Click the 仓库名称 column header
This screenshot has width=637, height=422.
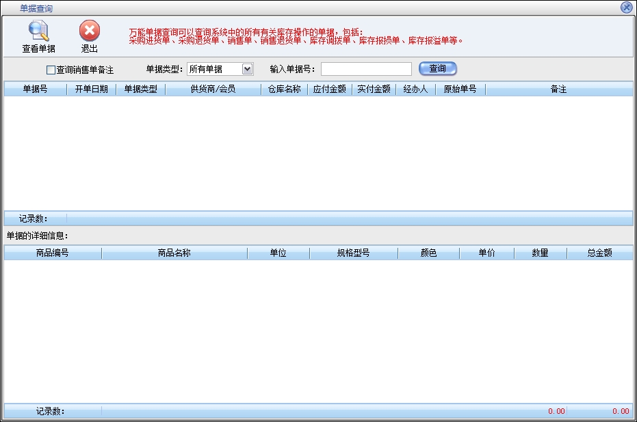283,89
